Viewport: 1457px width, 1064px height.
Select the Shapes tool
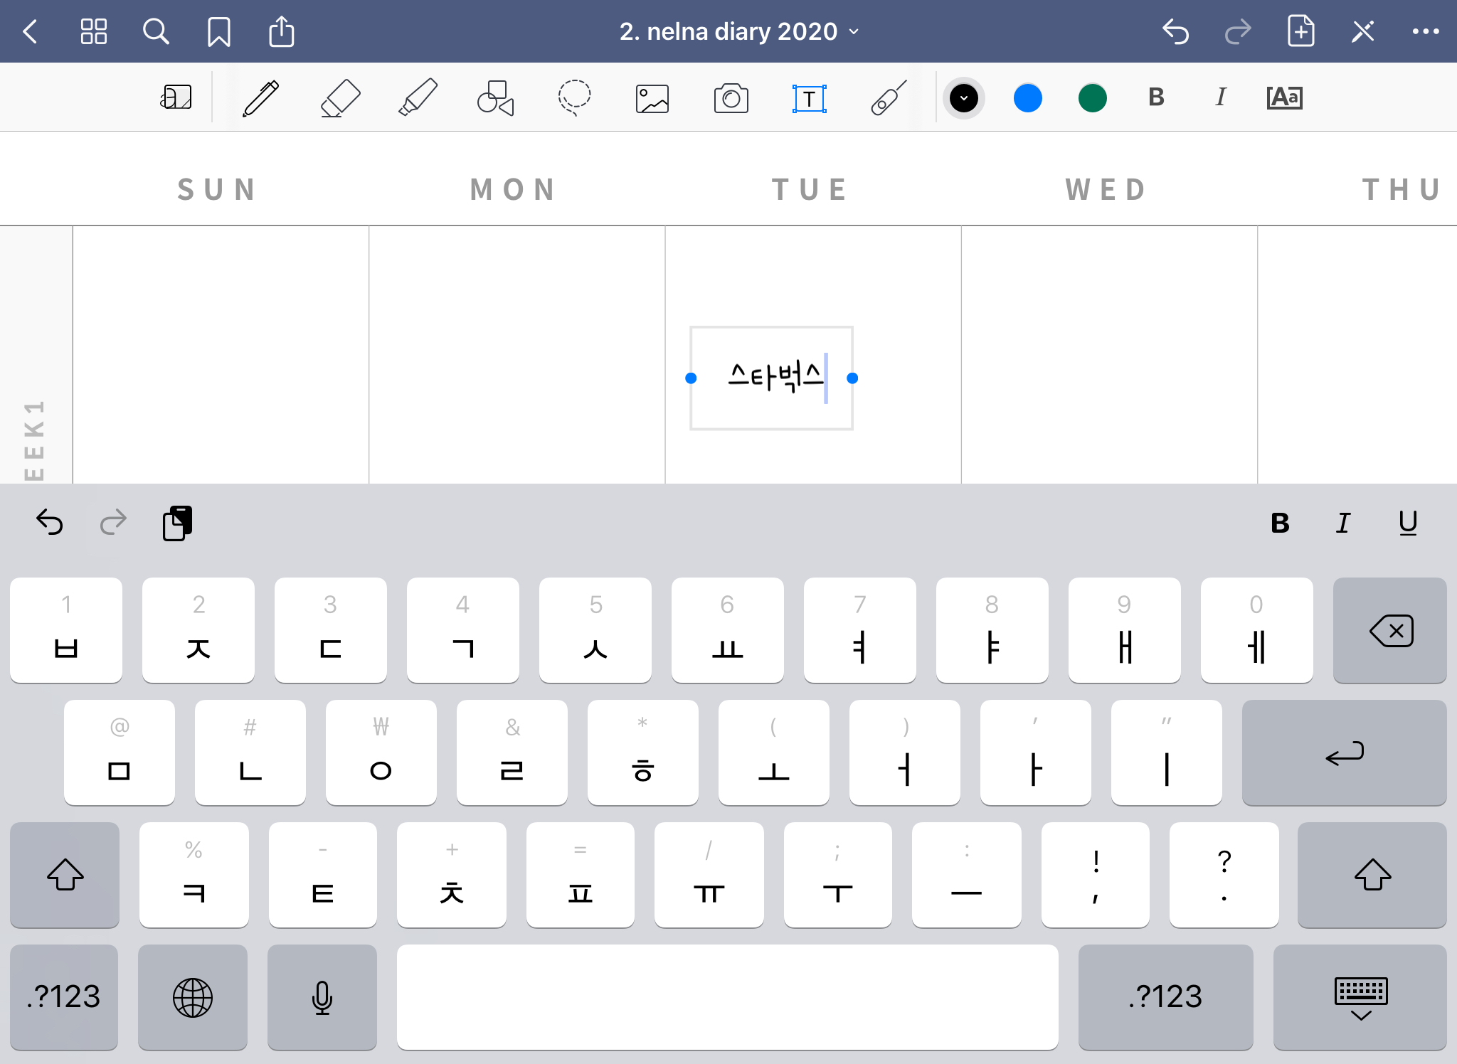pyautogui.click(x=495, y=98)
